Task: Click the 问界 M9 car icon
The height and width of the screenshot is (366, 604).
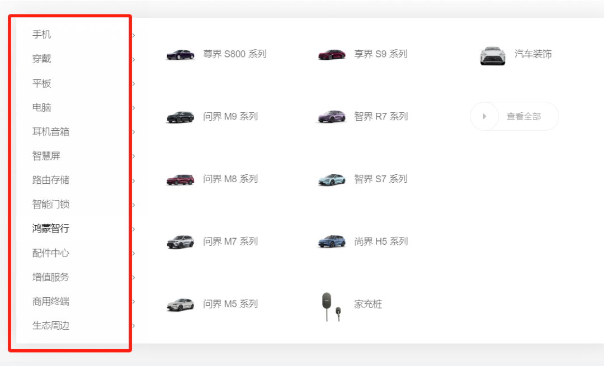Action: 180,117
